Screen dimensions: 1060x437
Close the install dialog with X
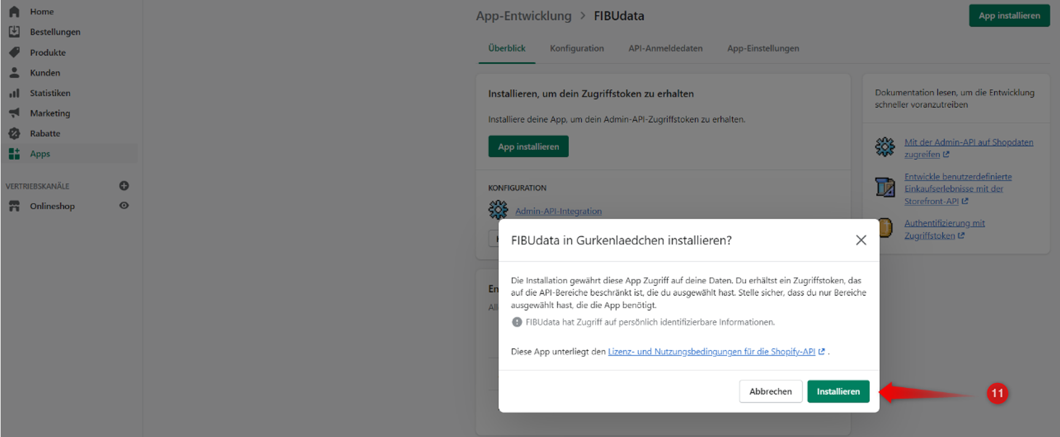coord(861,240)
